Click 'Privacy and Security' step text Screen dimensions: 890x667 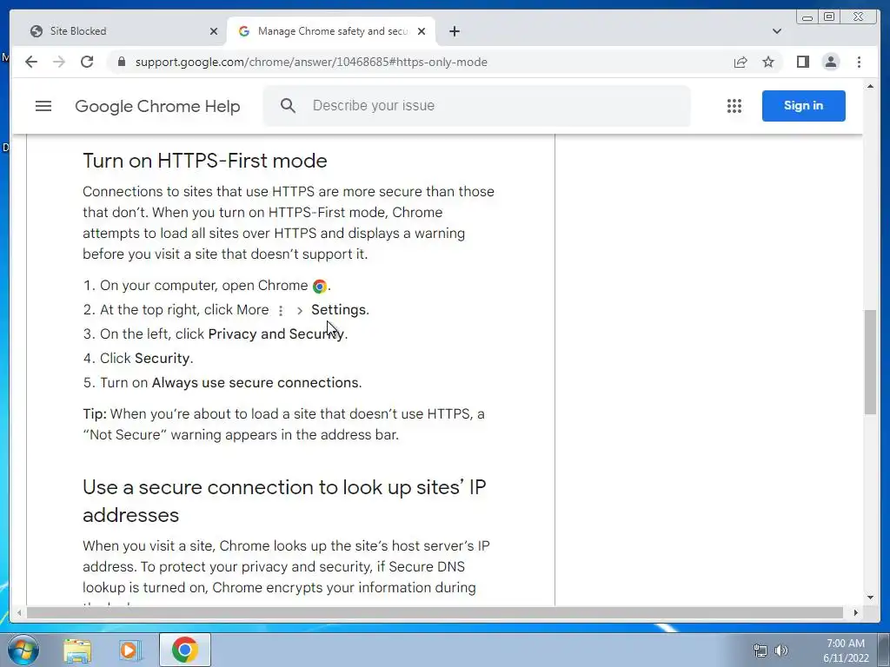pos(276,334)
